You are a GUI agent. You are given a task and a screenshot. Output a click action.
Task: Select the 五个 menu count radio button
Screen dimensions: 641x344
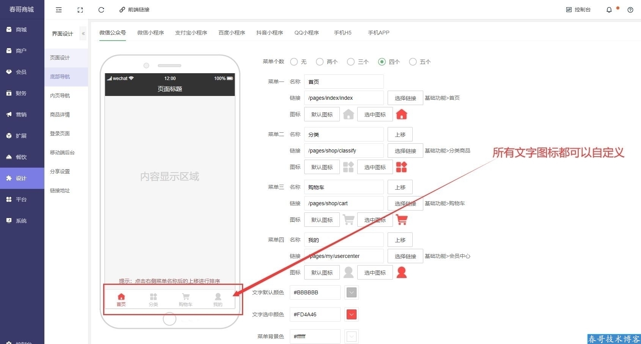pyautogui.click(x=413, y=62)
